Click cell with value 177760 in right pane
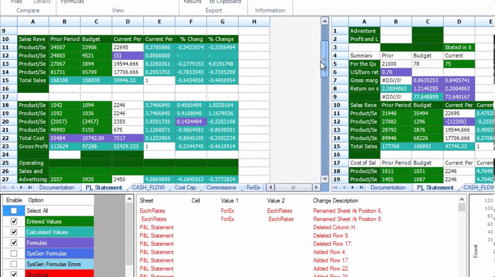 click(396, 146)
